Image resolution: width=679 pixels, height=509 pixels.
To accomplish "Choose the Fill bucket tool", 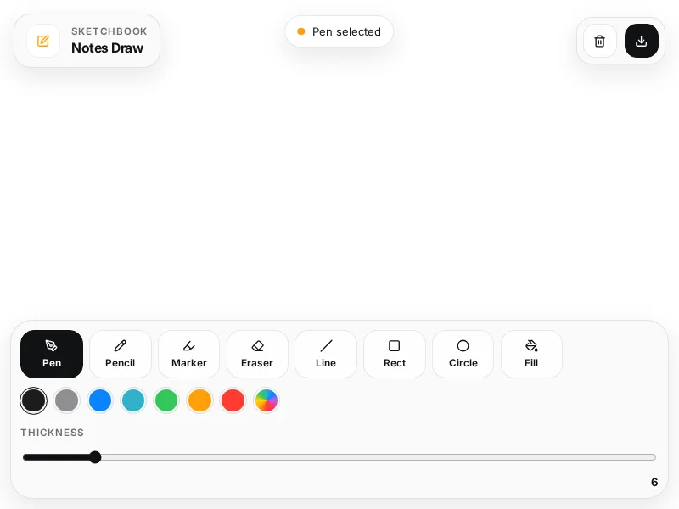I will click(531, 354).
